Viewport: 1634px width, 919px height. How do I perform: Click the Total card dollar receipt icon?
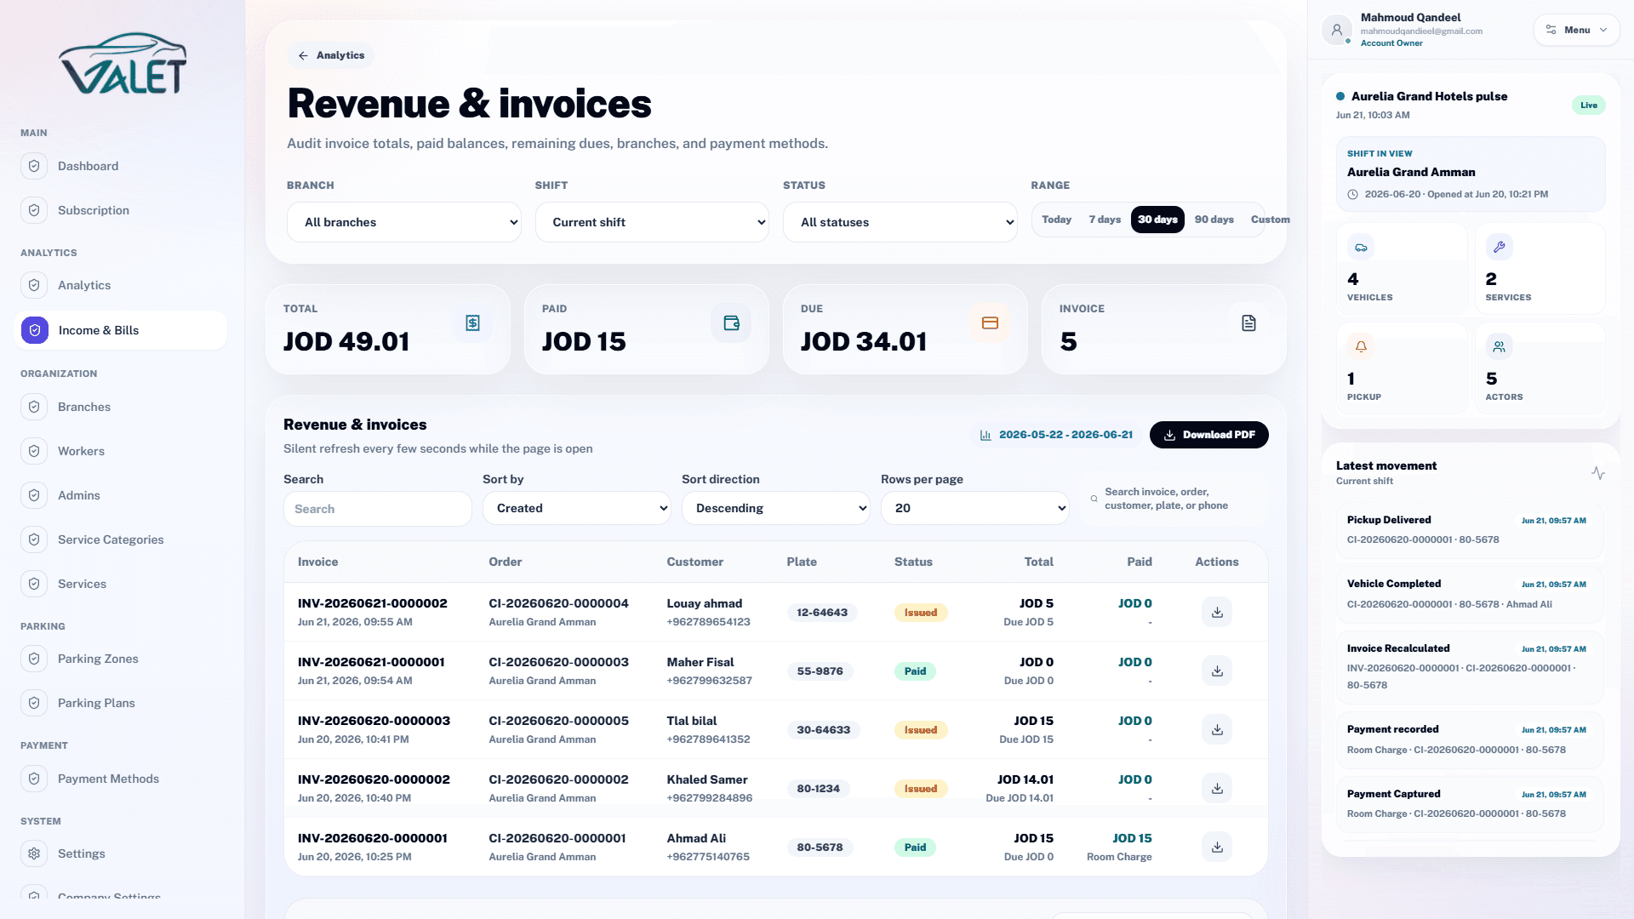472,323
